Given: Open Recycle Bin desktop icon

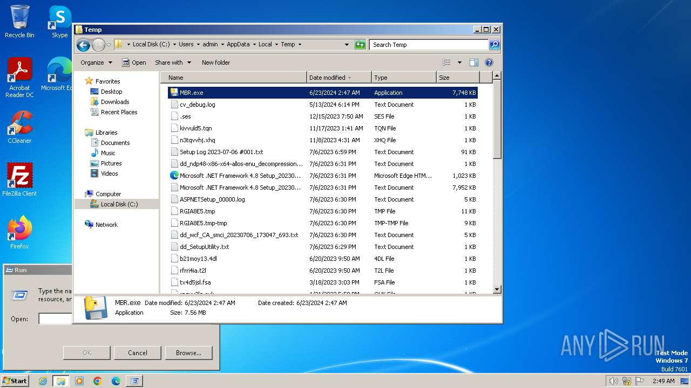Looking at the screenshot, I should pyautogui.click(x=19, y=22).
